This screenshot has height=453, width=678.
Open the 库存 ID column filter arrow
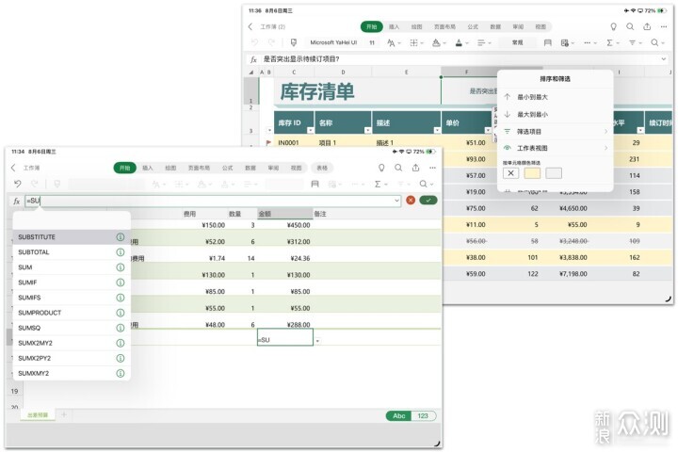[x=310, y=131]
